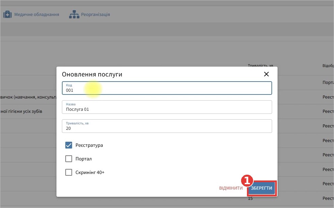334x208 pixels.
Task: Uncheck the Реєстратура checkbox
Action: pyautogui.click(x=69, y=145)
